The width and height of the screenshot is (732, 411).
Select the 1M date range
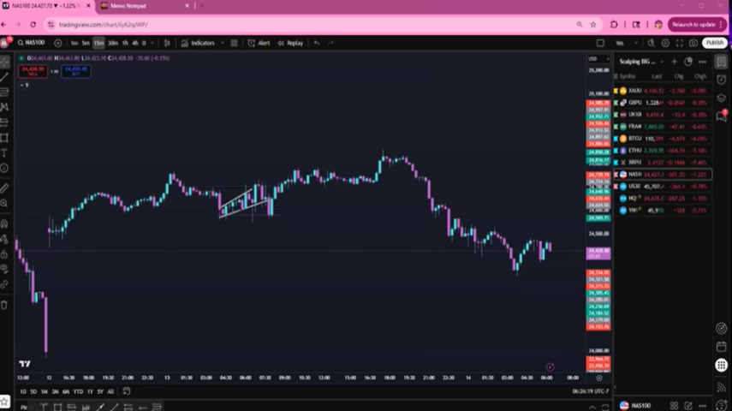pyautogui.click(x=45, y=391)
